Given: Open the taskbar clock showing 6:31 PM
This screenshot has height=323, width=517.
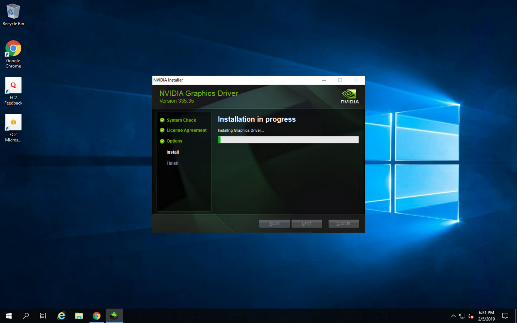Looking at the screenshot, I should (486, 316).
